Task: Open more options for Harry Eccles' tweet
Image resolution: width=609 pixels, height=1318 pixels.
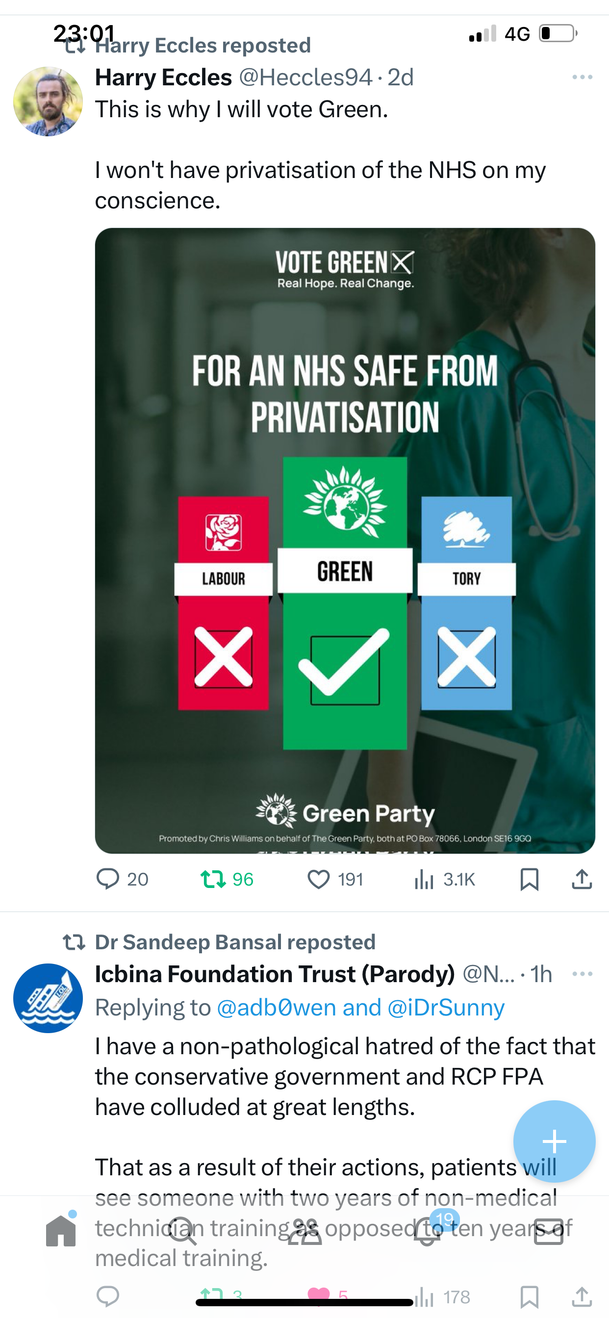Action: click(583, 77)
